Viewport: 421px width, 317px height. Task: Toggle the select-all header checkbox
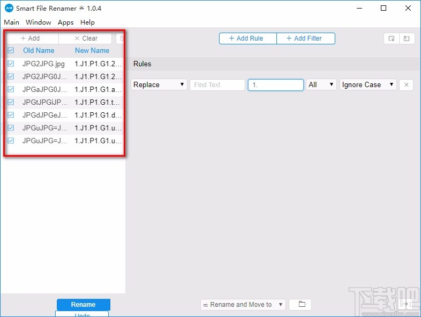11,50
